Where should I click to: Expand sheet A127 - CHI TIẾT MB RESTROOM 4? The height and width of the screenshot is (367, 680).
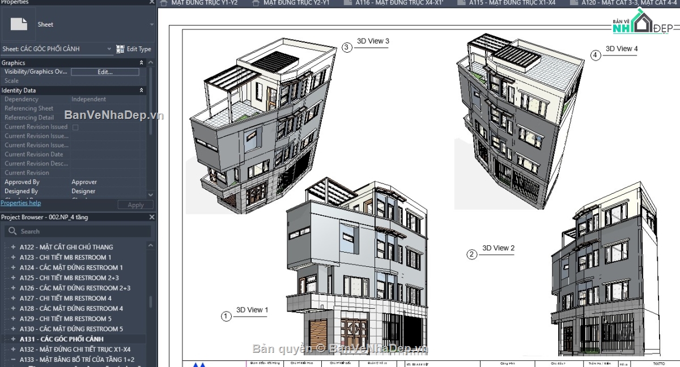[x=13, y=298]
